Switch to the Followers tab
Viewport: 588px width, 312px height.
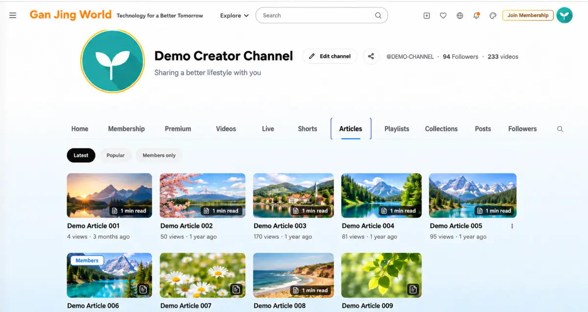522,129
